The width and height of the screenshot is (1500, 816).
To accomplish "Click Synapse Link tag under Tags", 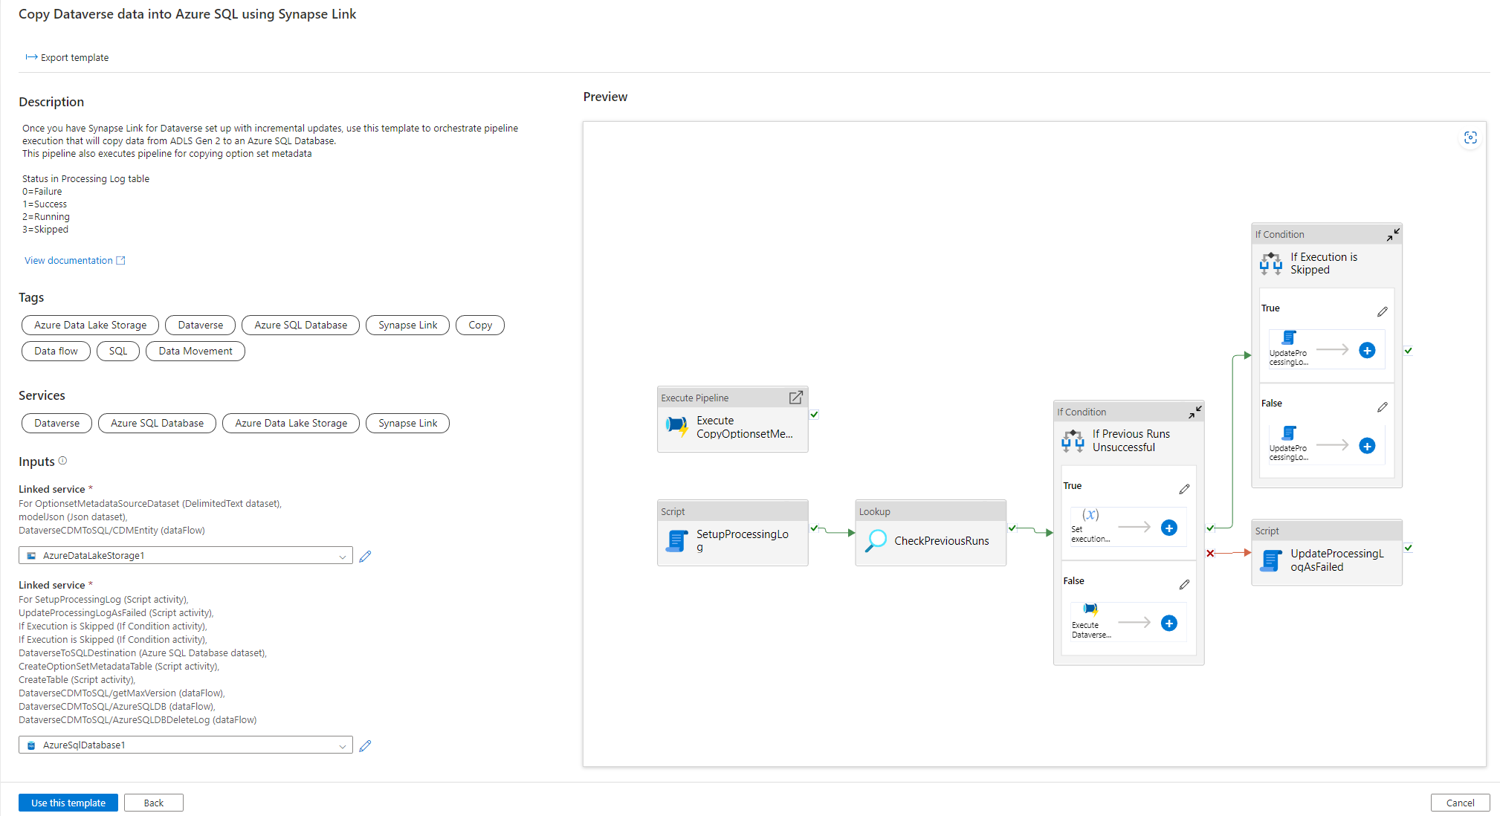I will (x=407, y=325).
